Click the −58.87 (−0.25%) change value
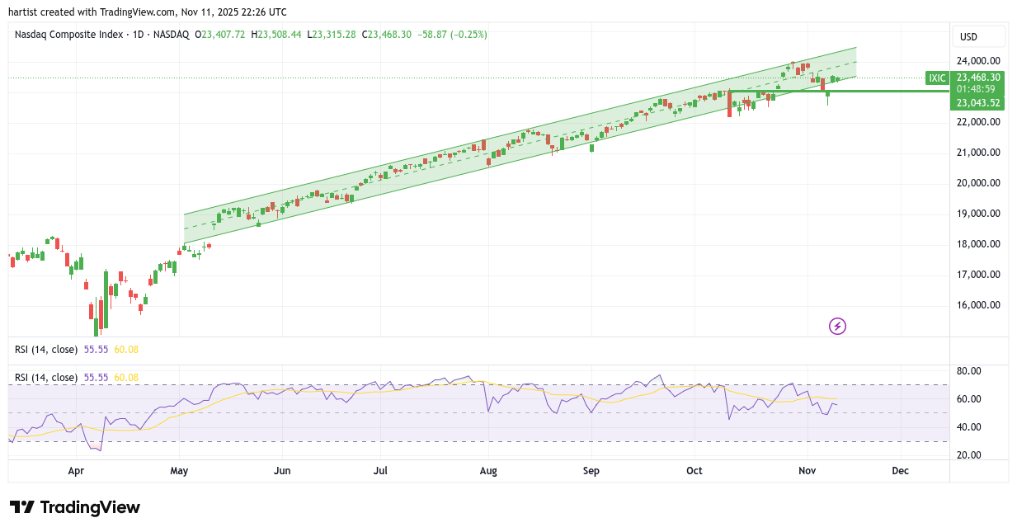 (x=453, y=35)
